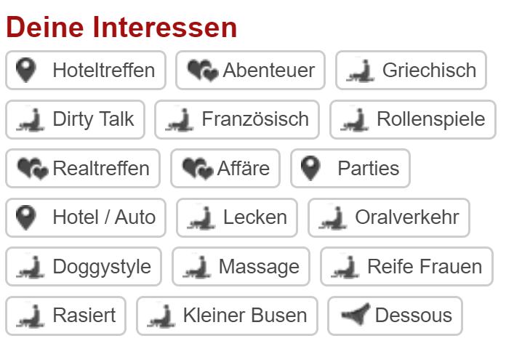514x349 pixels.
Task: Choose the Affäre interest button
Action: click(x=225, y=169)
